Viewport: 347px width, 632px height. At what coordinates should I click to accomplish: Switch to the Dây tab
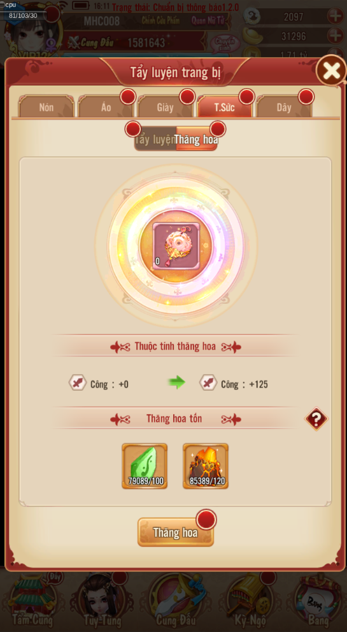pyautogui.click(x=284, y=107)
